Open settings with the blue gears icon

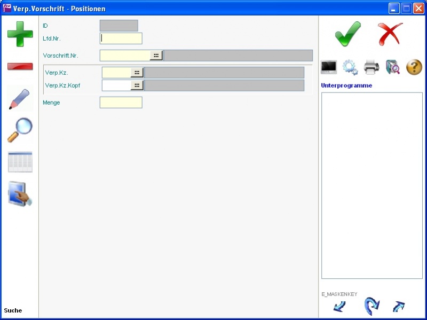[350, 67]
